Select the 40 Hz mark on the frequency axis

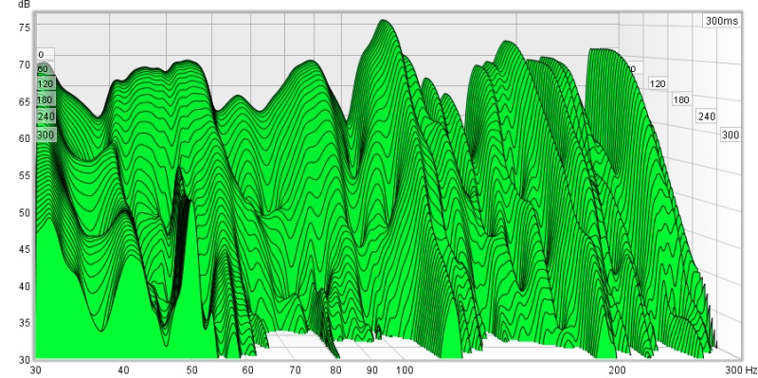click(124, 370)
